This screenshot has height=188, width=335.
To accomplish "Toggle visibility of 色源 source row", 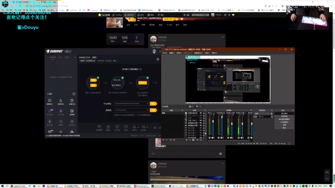I will click(x=201, y=118).
